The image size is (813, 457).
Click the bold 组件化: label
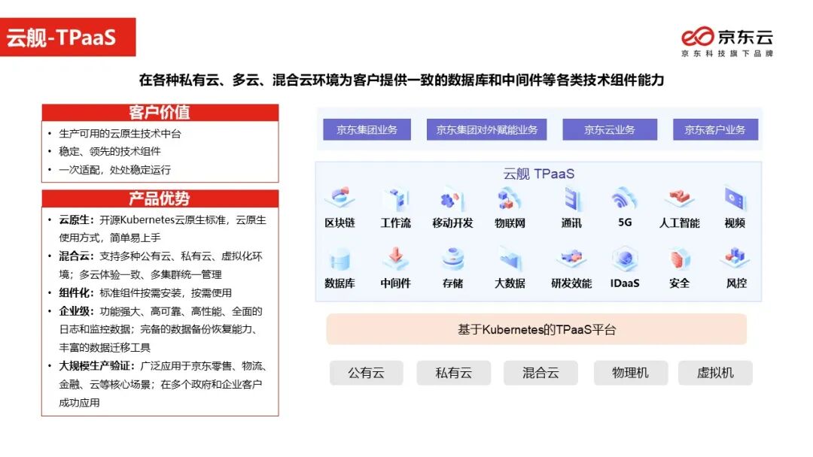77,293
